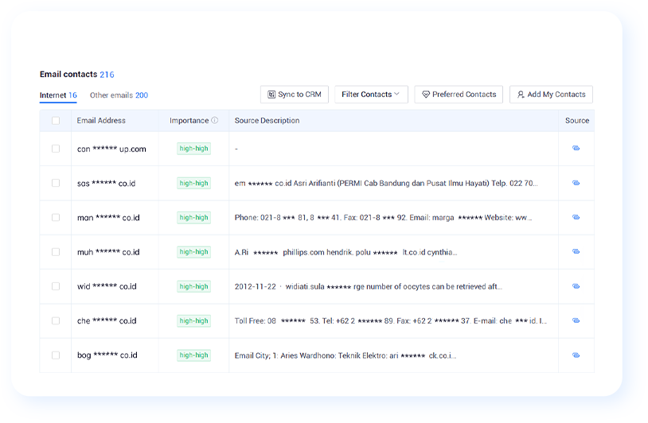Click email address con ****** up.com

pyautogui.click(x=111, y=149)
